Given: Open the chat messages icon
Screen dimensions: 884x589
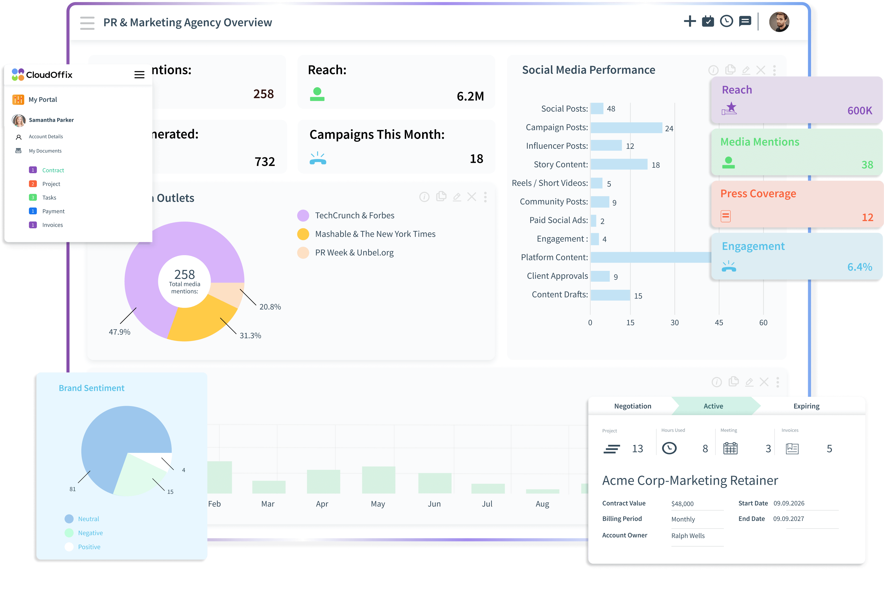Looking at the screenshot, I should click(745, 21).
